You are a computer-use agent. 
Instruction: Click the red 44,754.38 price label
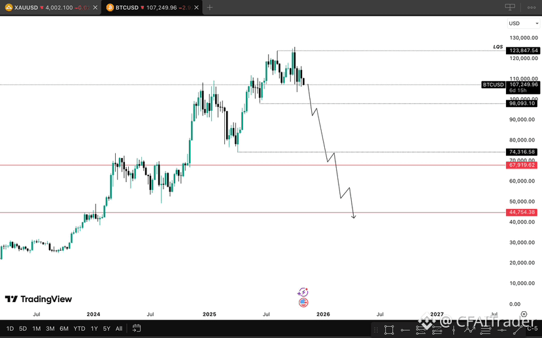click(x=522, y=212)
